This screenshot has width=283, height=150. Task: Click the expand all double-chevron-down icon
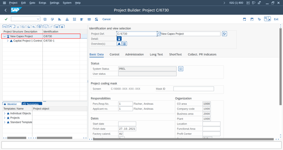tap(57, 27)
